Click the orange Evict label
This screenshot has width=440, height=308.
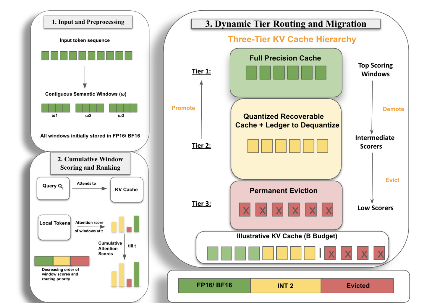(392, 180)
